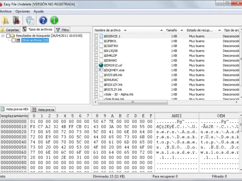
Task: Click status text Eliminado: 15 (11 KB)
Action: (x=109, y=176)
